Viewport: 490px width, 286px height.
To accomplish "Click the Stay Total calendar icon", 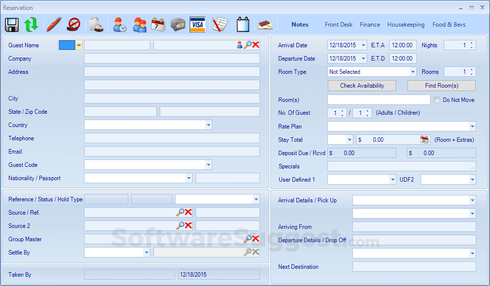I will click(424, 140).
